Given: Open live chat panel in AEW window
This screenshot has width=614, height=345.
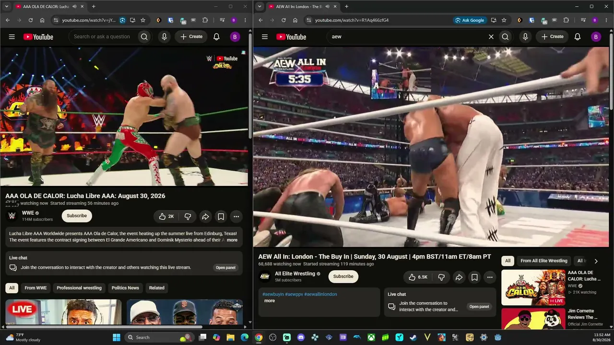Looking at the screenshot, I should coord(479,307).
